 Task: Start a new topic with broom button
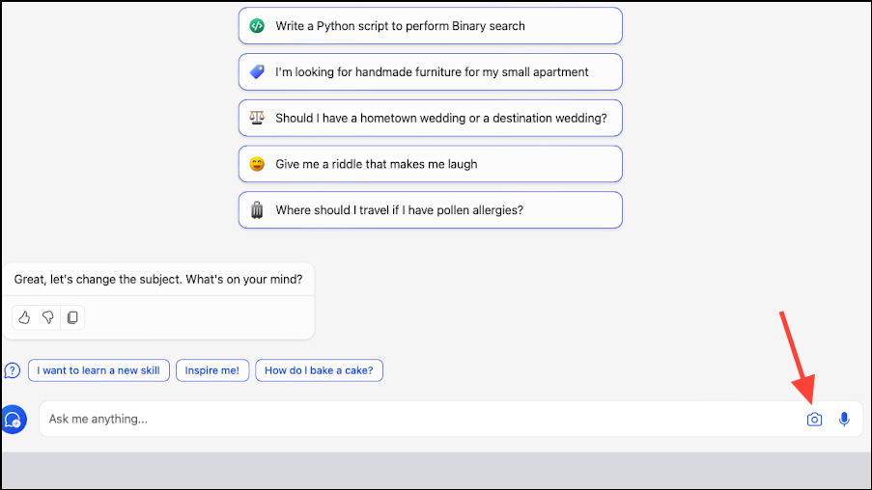14,420
